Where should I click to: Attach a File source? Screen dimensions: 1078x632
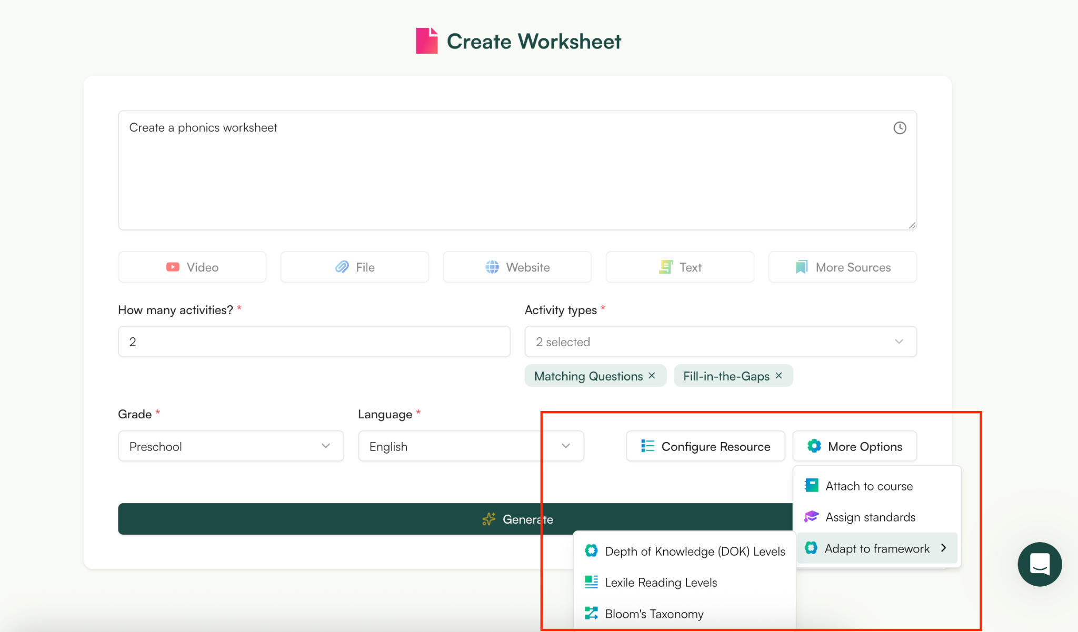click(355, 267)
